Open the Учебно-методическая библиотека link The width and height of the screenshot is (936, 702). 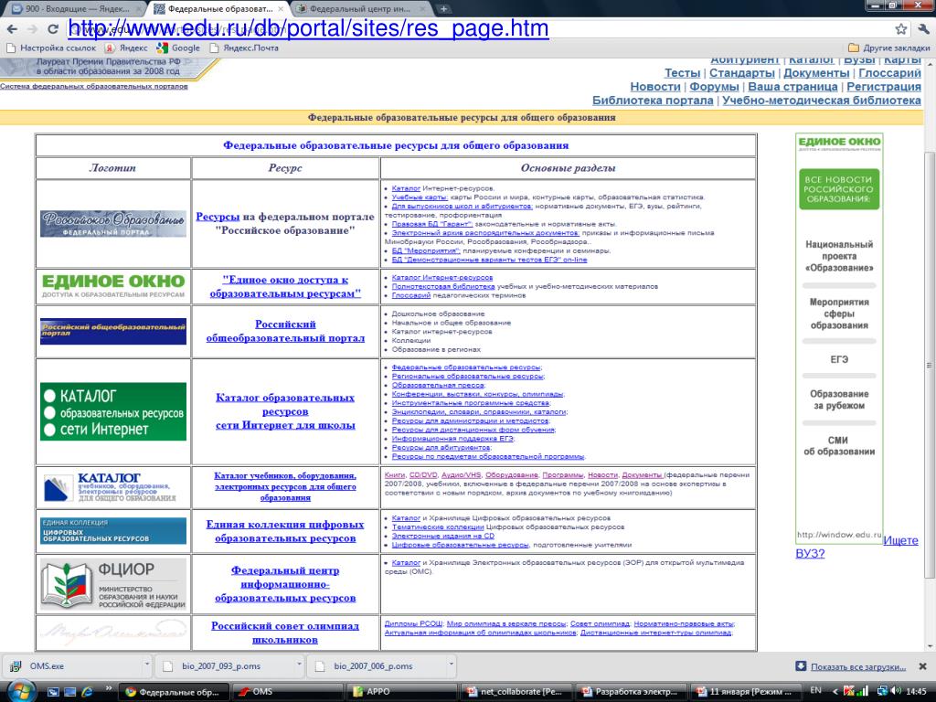(x=822, y=101)
